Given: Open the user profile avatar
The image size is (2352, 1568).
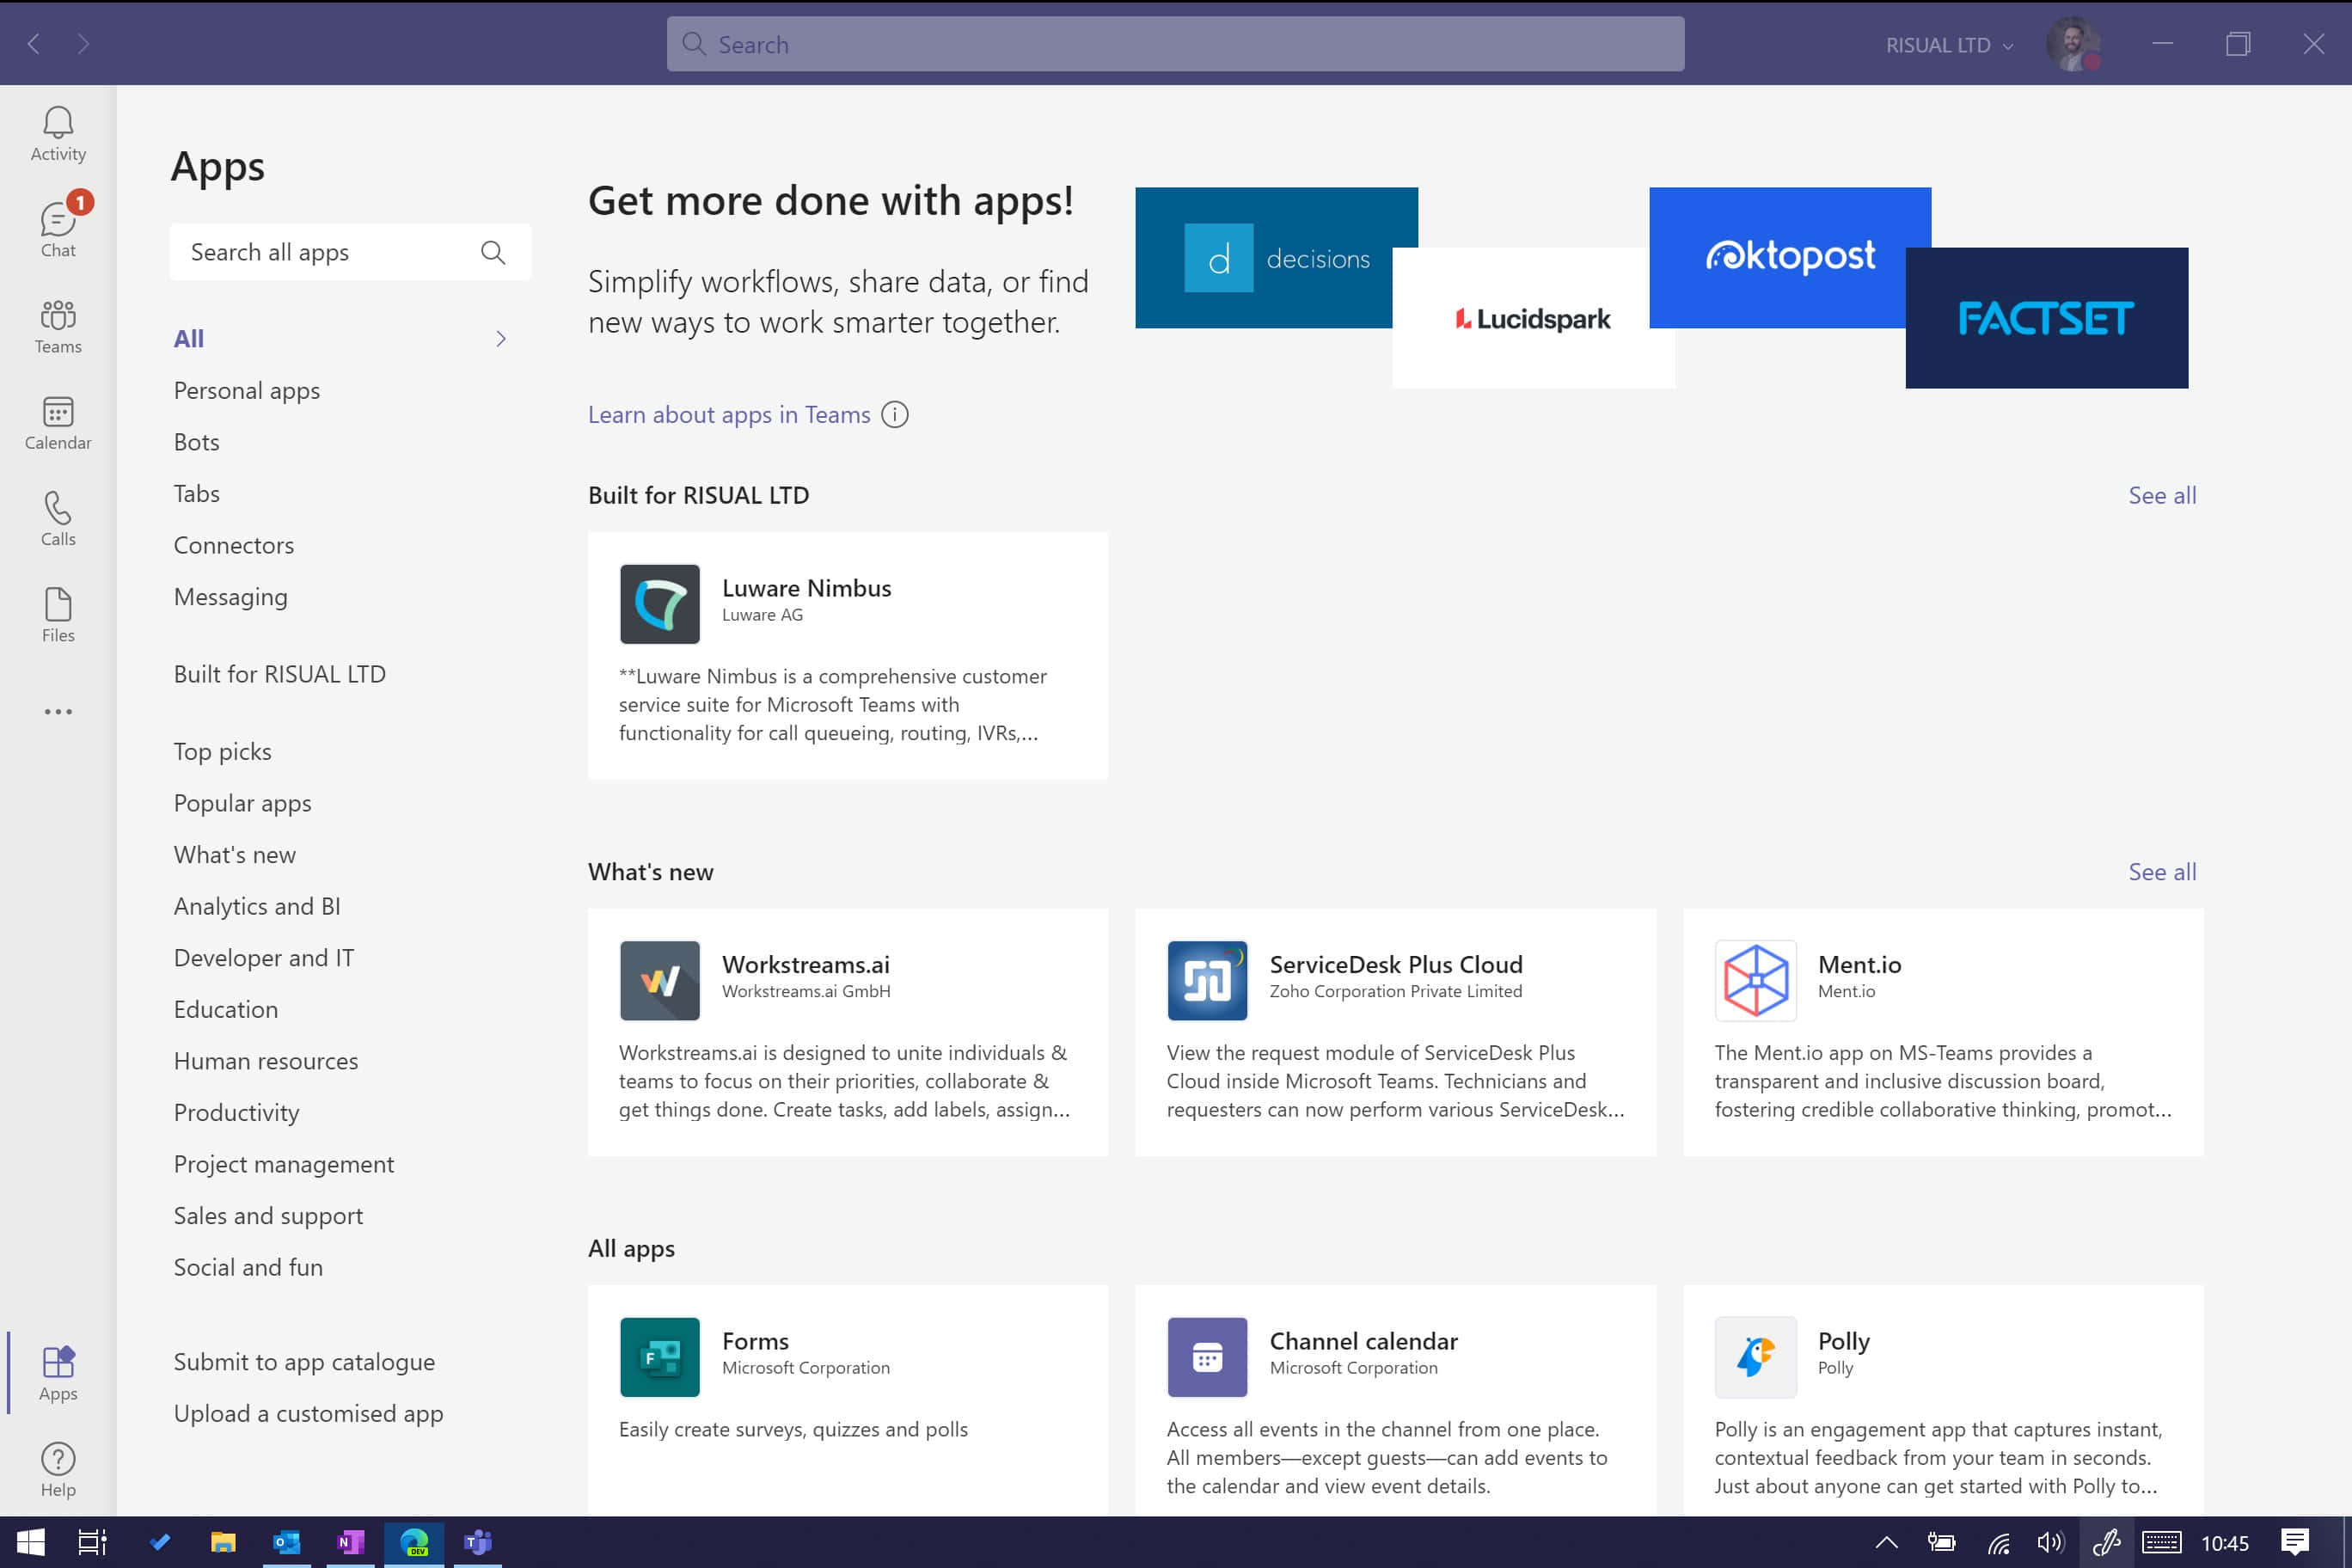Looking at the screenshot, I should point(2073,44).
